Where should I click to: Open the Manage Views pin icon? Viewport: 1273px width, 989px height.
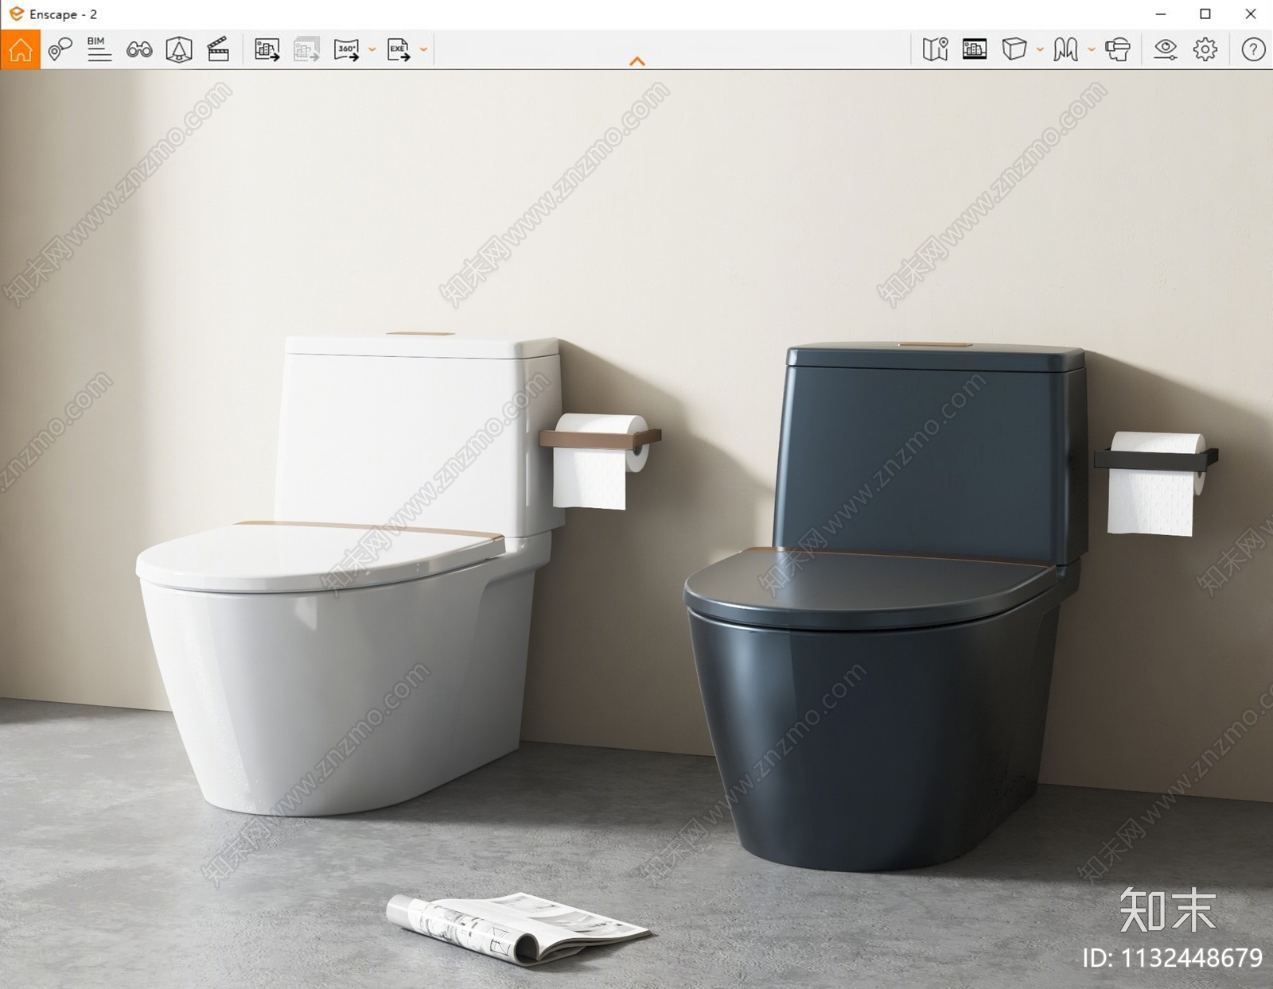(x=60, y=49)
